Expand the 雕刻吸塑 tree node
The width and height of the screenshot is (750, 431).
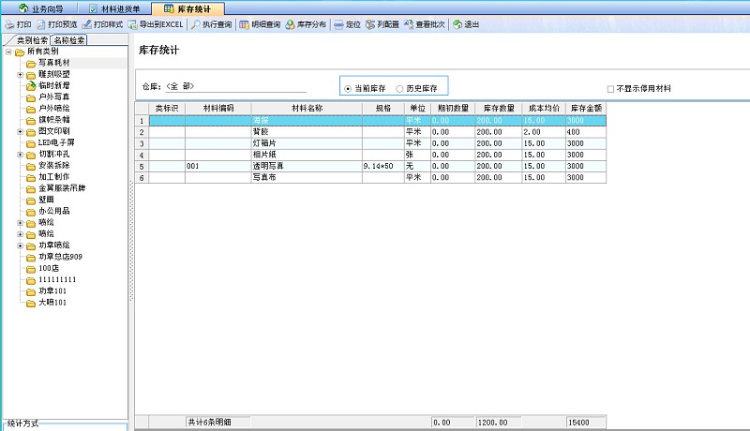[20, 73]
